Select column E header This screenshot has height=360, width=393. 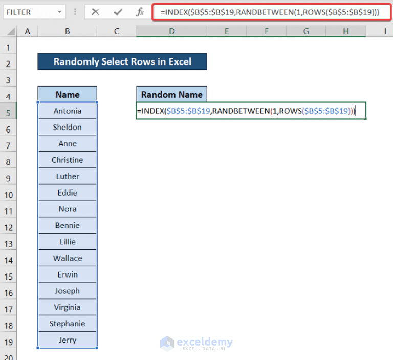[x=227, y=32]
